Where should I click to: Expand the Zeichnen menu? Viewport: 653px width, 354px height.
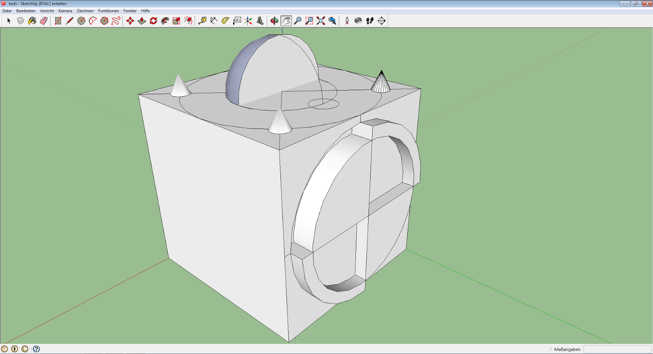(85, 11)
